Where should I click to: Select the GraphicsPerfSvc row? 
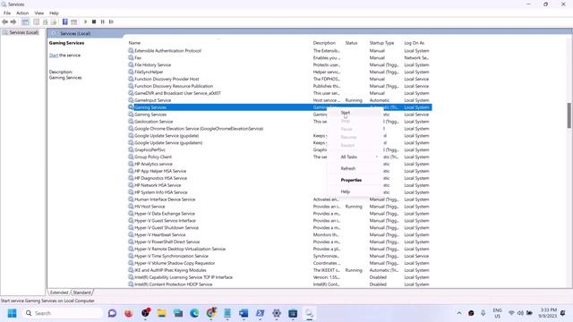279,149
